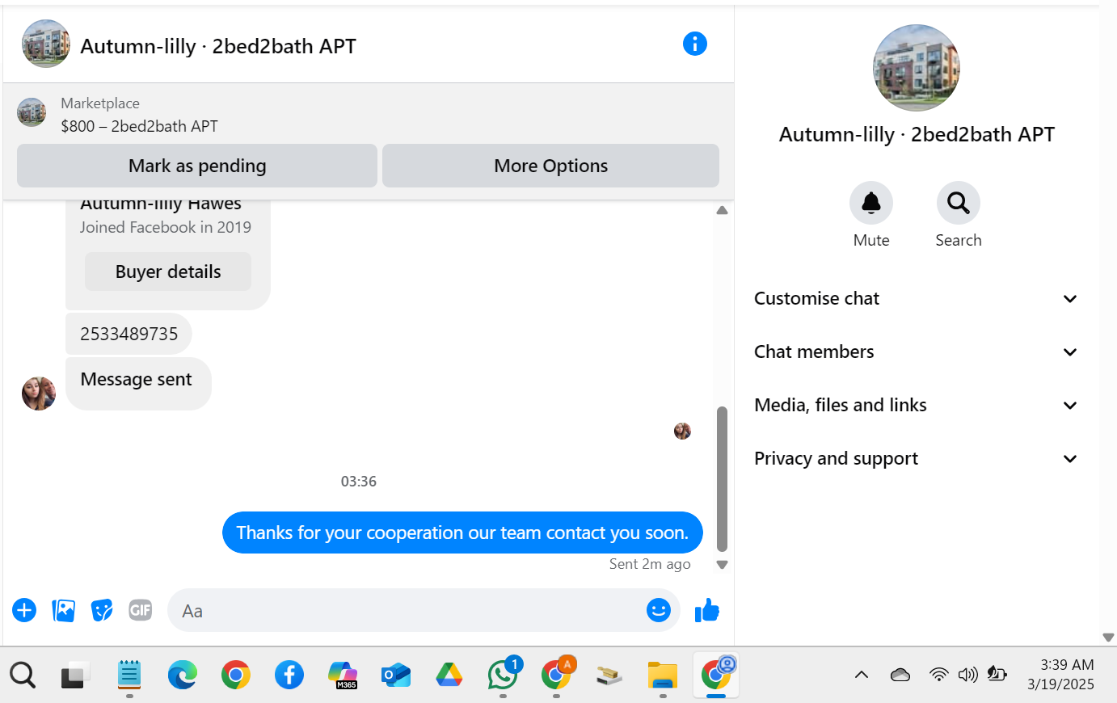The height and width of the screenshot is (703, 1117).
Task: Open the conversation information icon
Action: [695, 44]
